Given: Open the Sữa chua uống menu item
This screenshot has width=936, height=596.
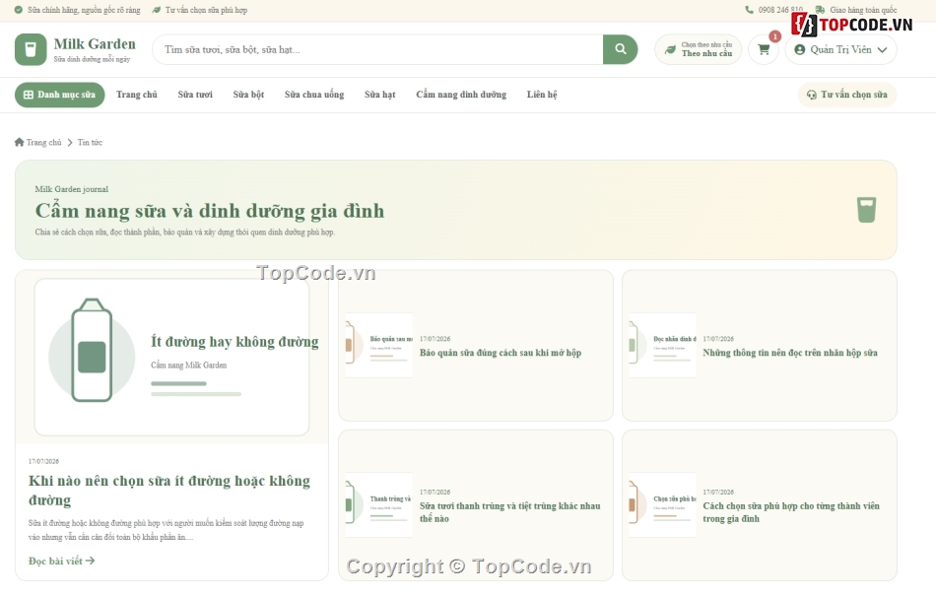Looking at the screenshot, I should (x=314, y=95).
